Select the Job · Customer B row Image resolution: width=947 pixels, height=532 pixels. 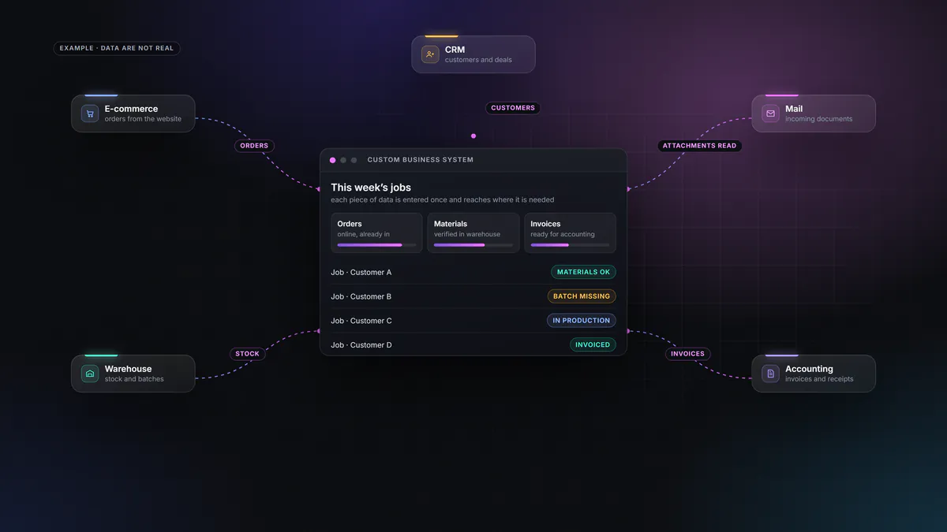click(473, 296)
